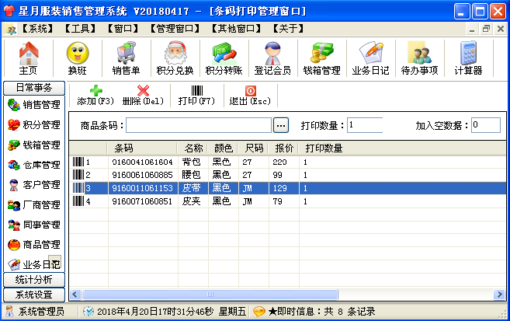Click the 即时信息 chat bubble icon
Image resolution: width=510 pixels, height=321 pixels.
259,312
